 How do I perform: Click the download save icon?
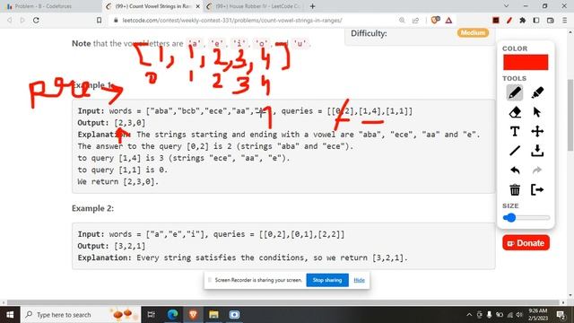[537, 151]
